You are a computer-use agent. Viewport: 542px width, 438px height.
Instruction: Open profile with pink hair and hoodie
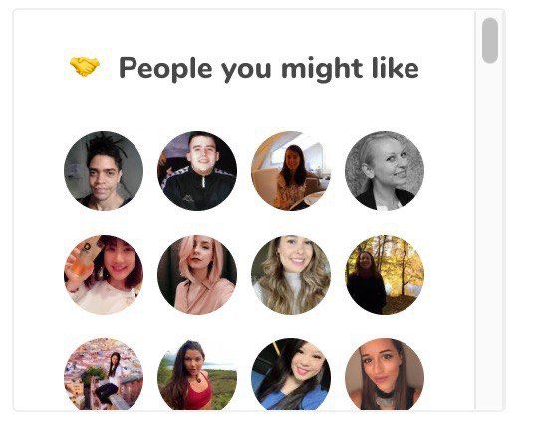(x=197, y=275)
